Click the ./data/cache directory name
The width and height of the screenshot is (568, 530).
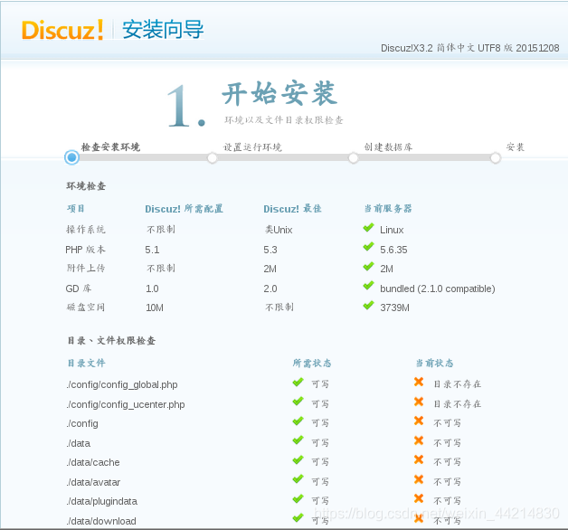click(x=93, y=462)
